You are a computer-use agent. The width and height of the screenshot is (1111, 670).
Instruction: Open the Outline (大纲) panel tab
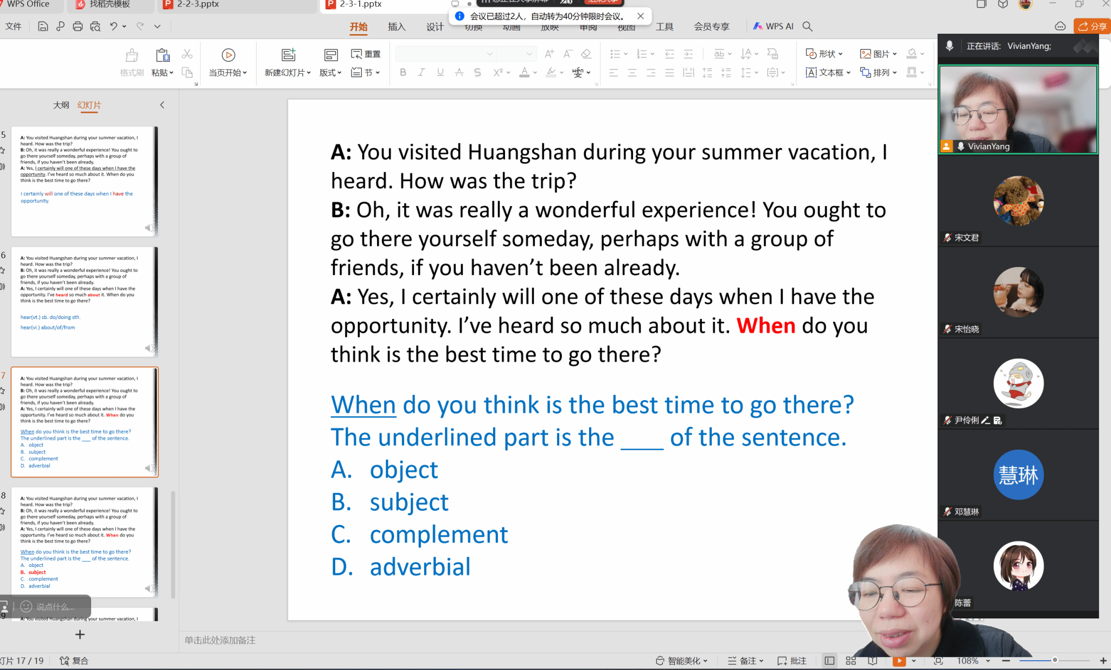61,105
